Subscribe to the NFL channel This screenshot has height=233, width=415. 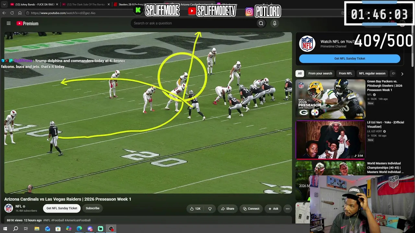pyautogui.click(x=92, y=208)
